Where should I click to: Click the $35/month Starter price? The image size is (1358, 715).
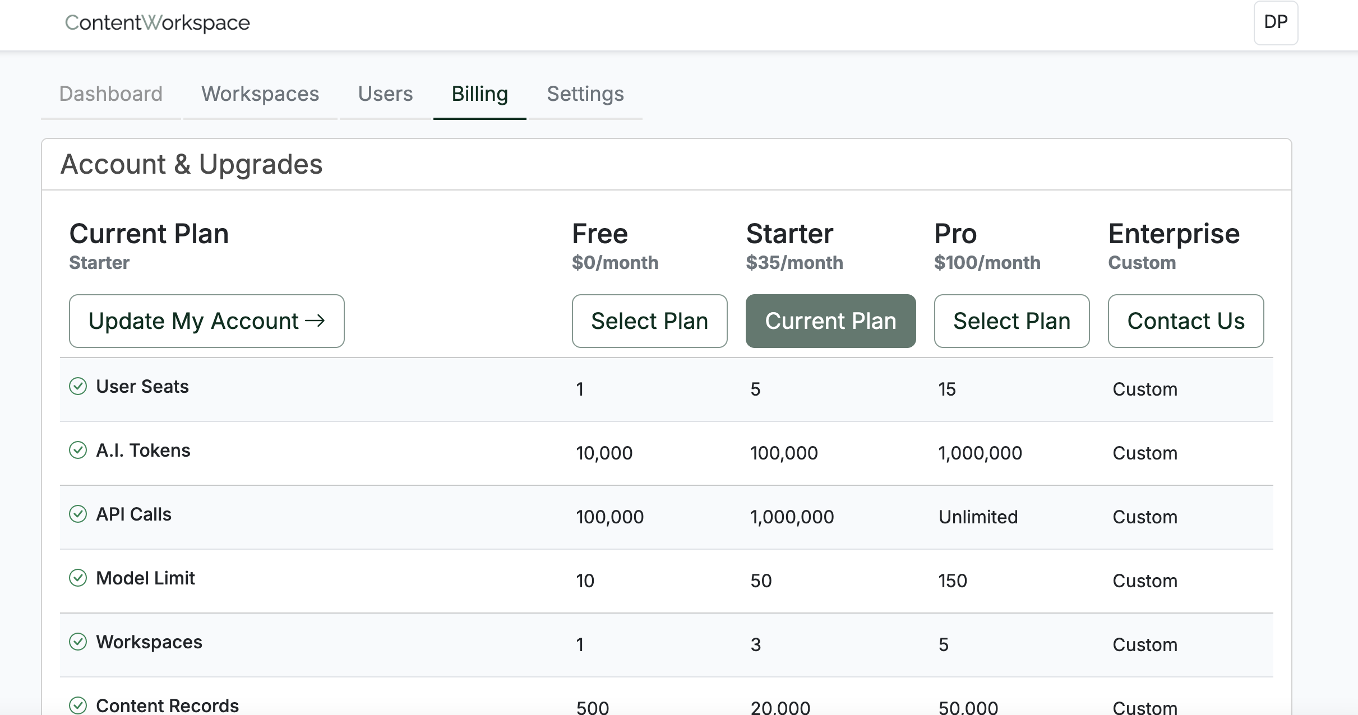click(x=795, y=262)
